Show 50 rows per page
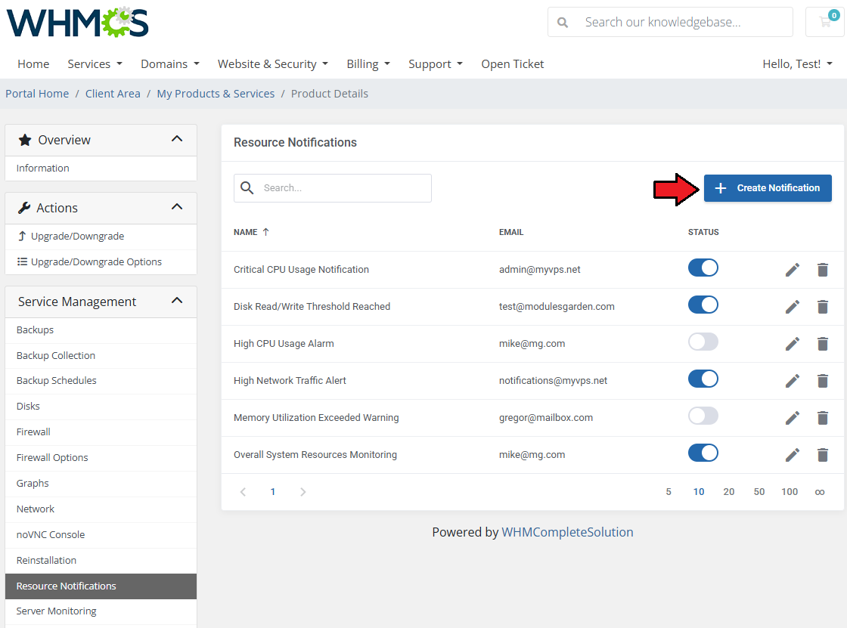The width and height of the screenshot is (847, 628). tap(759, 492)
